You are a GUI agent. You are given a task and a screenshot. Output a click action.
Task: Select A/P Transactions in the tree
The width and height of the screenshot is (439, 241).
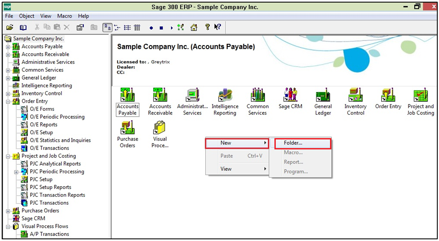49,234
